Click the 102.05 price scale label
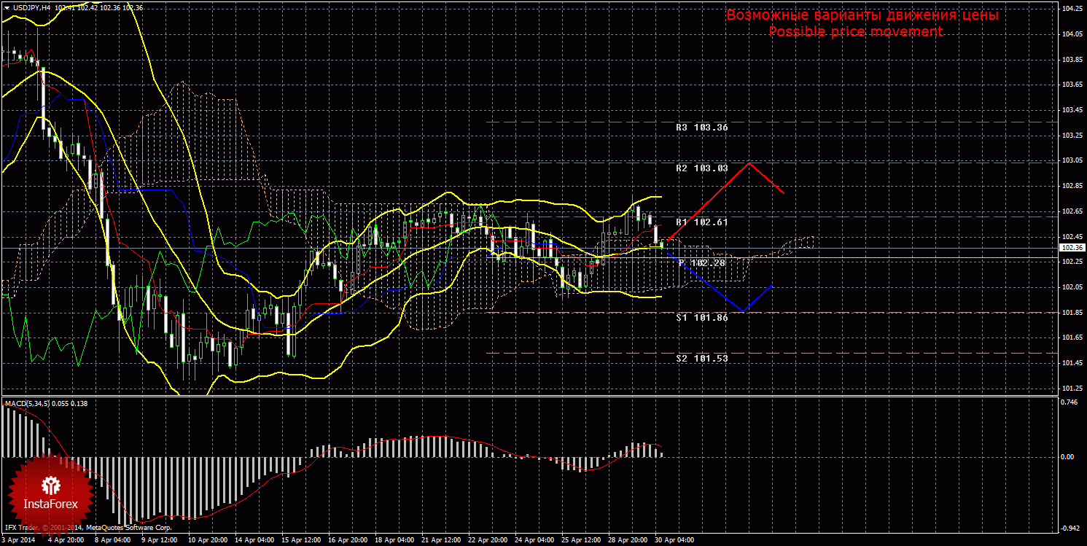Image resolution: width=1087 pixels, height=546 pixels. [1072, 287]
